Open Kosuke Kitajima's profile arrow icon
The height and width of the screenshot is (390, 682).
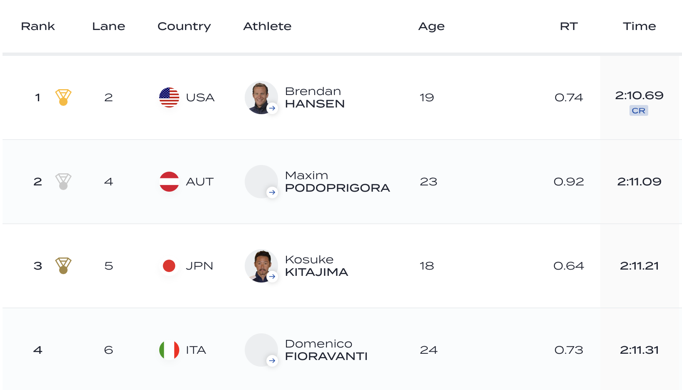pyautogui.click(x=272, y=277)
